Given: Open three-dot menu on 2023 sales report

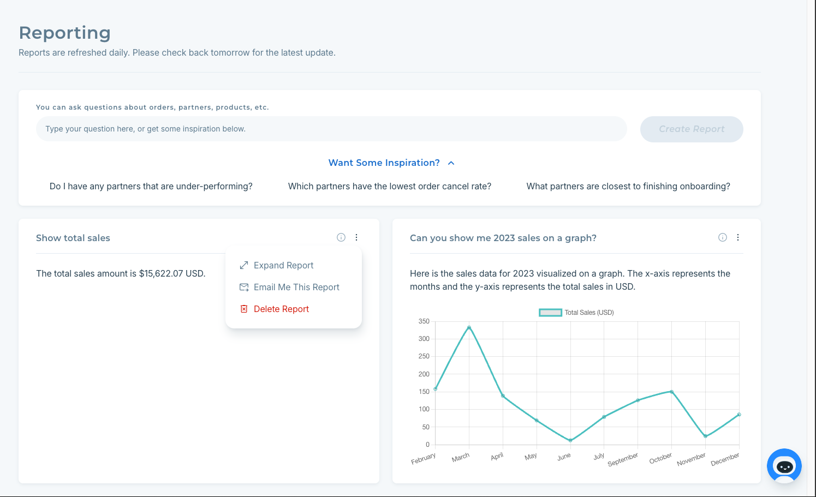Looking at the screenshot, I should 738,237.
